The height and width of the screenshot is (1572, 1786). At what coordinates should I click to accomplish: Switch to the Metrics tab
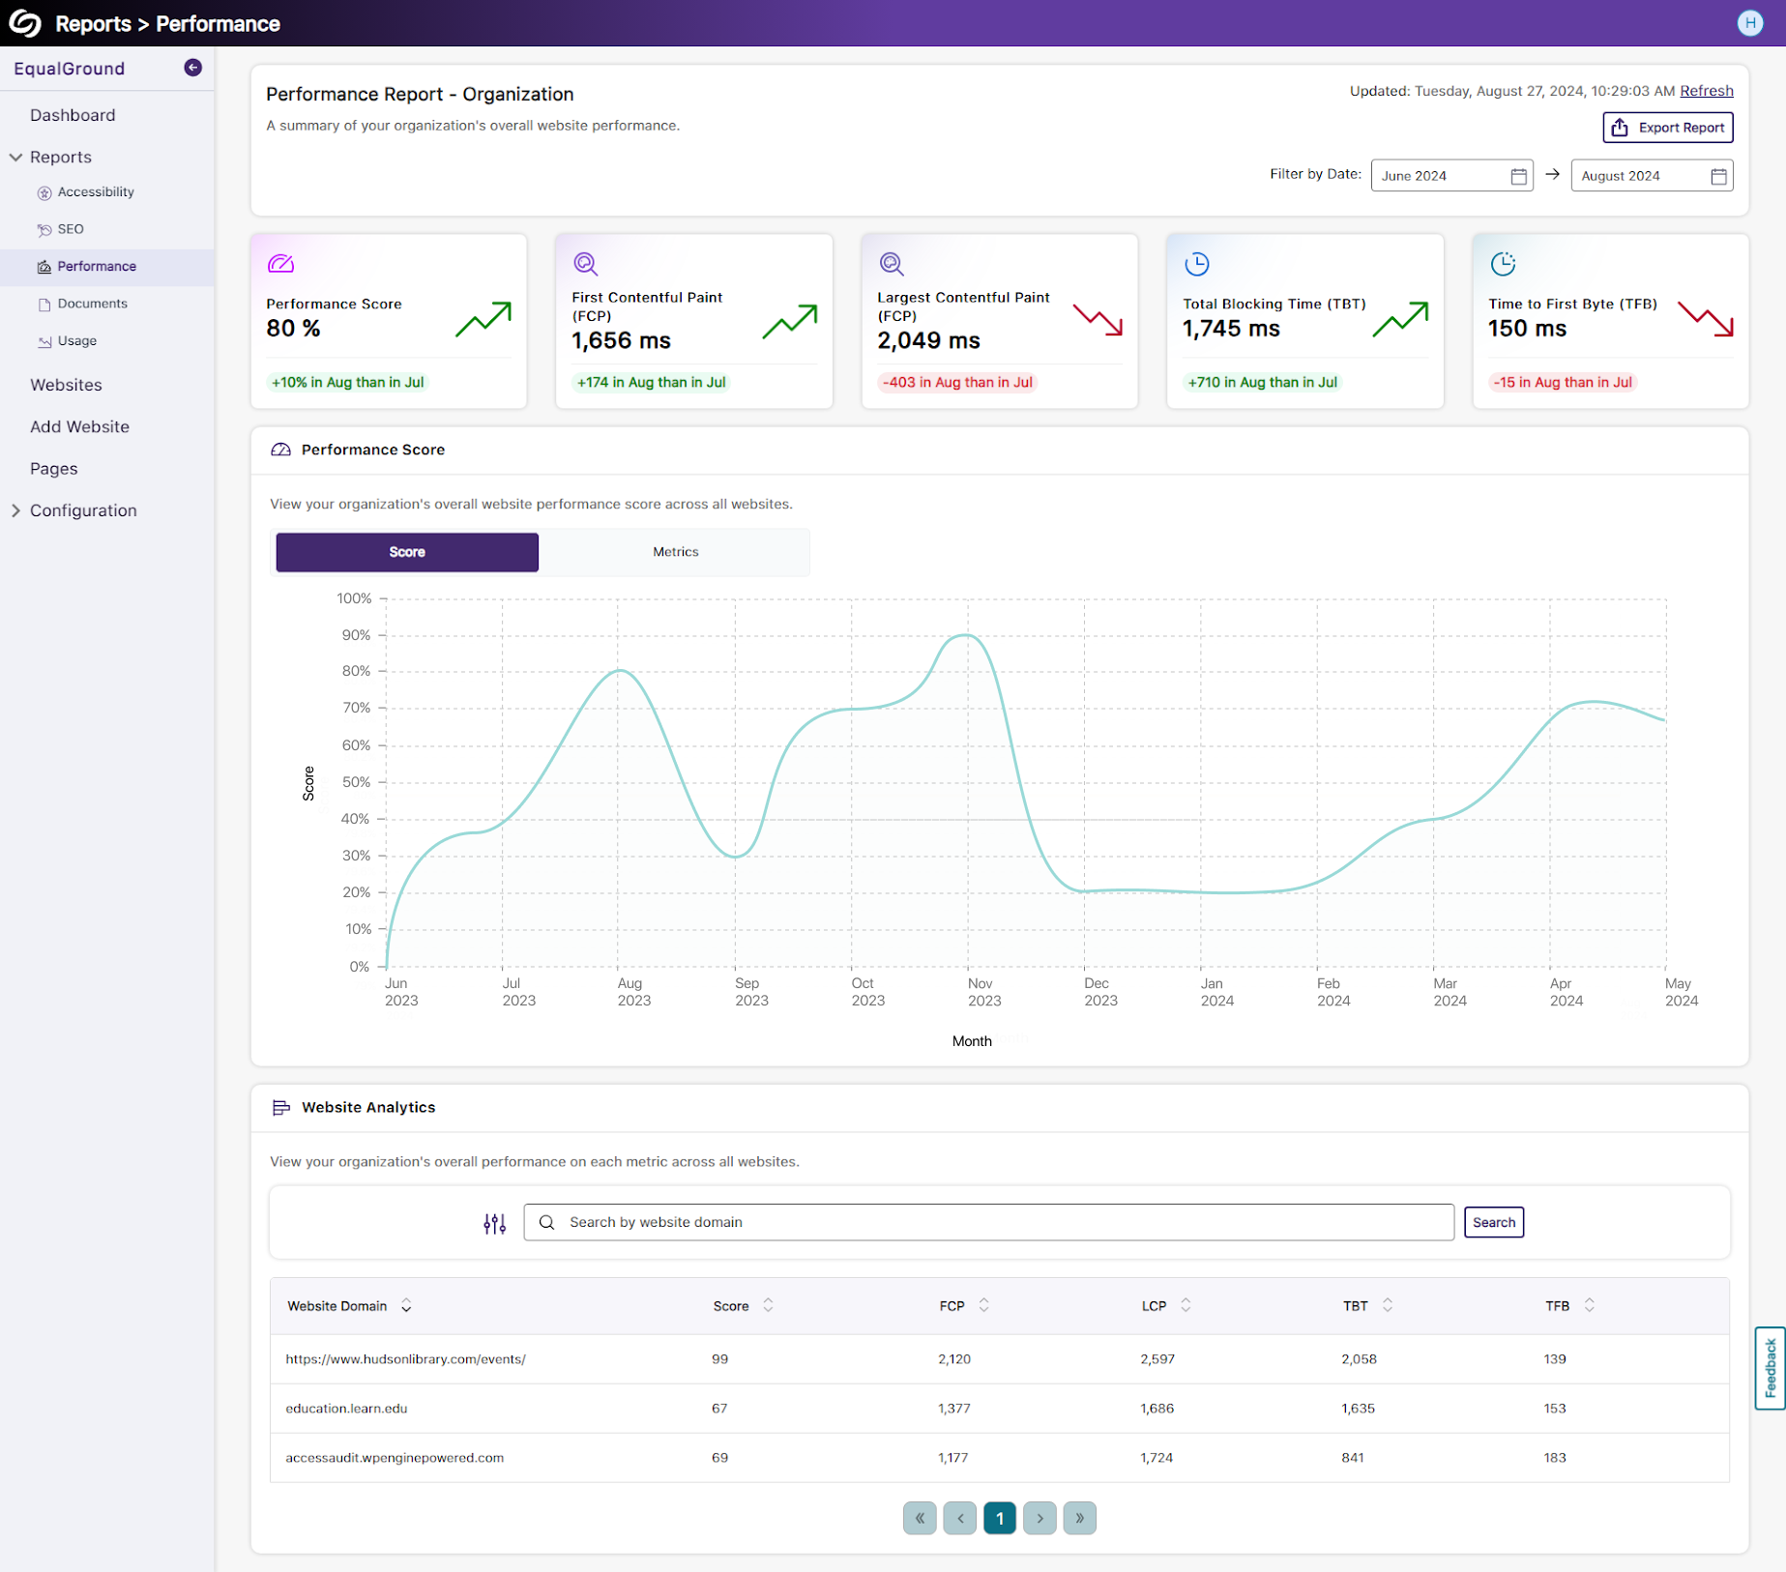[x=675, y=552]
